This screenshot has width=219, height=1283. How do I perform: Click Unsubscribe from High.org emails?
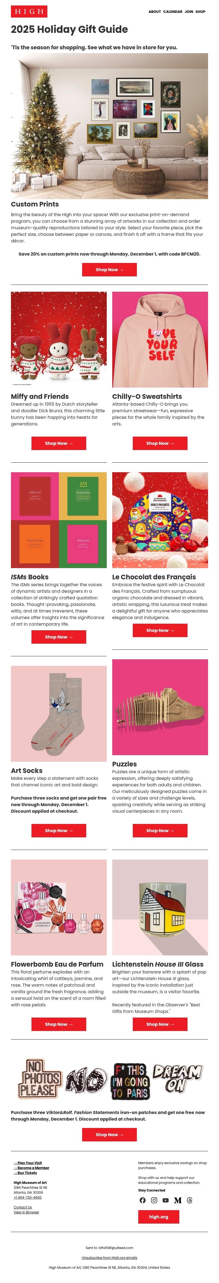coord(109,1258)
